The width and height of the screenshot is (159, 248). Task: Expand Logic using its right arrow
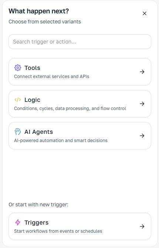tap(142, 104)
